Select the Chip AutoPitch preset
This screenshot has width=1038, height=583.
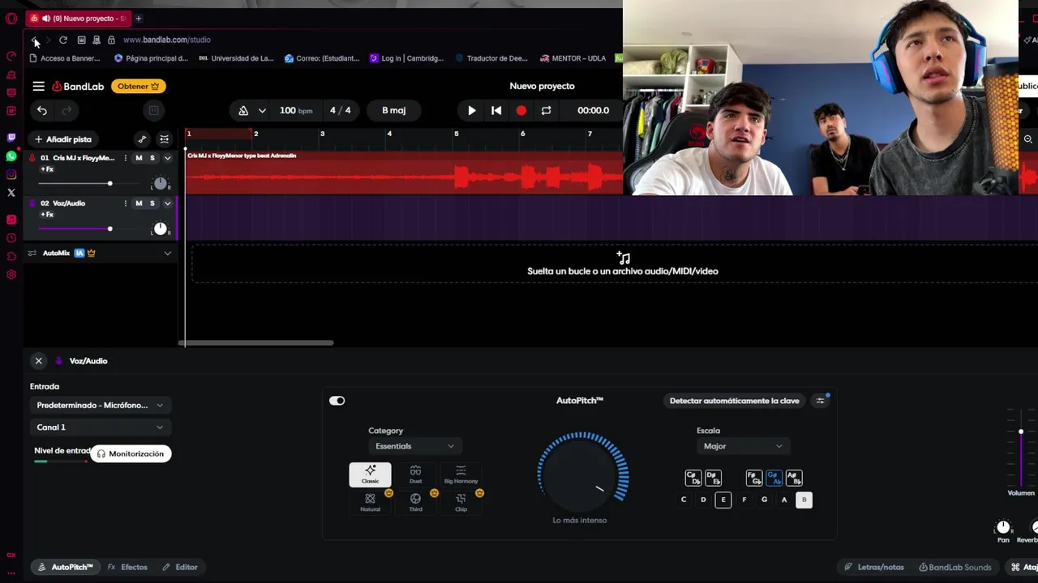click(x=461, y=502)
